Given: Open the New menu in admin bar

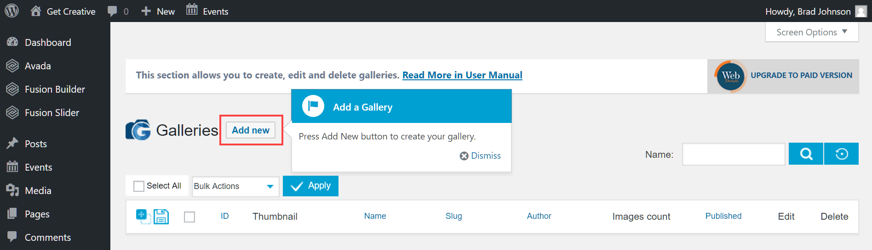Looking at the screenshot, I should pyautogui.click(x=158, y=11).
